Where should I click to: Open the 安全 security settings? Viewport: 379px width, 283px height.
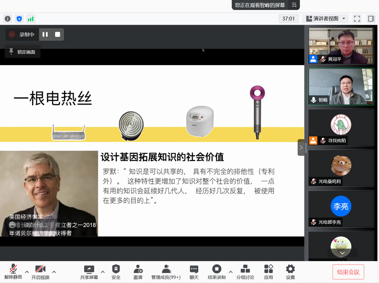(x=116, y=272)
